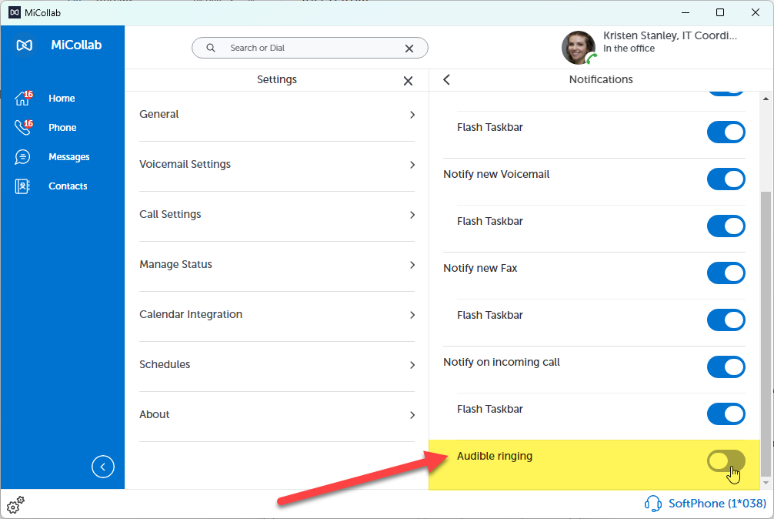
Task: Click the MiCollab sidebar title text
Action: pos(76,45)
